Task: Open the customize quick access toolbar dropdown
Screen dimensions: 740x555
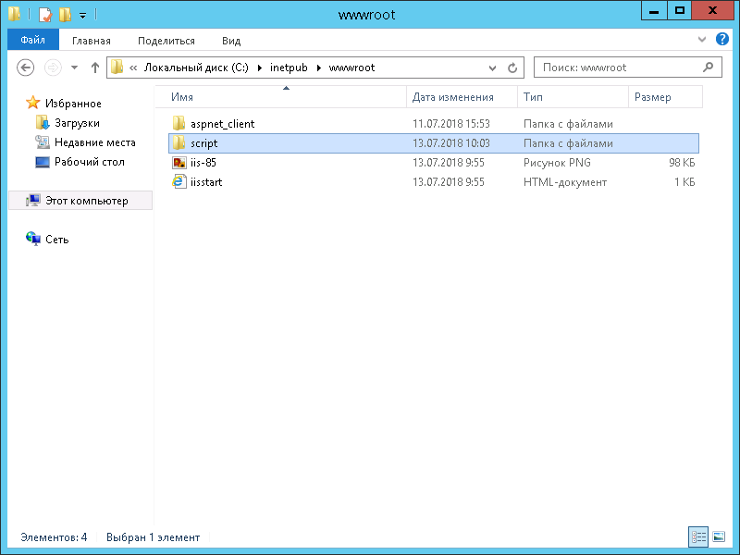Action: click(82, 15)
